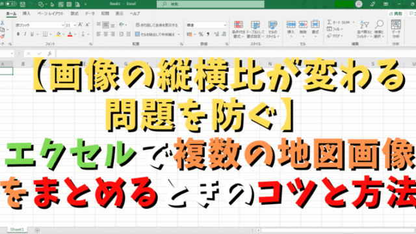
Task: Open the font size dropdown showing 11
Action: [75, 25]
